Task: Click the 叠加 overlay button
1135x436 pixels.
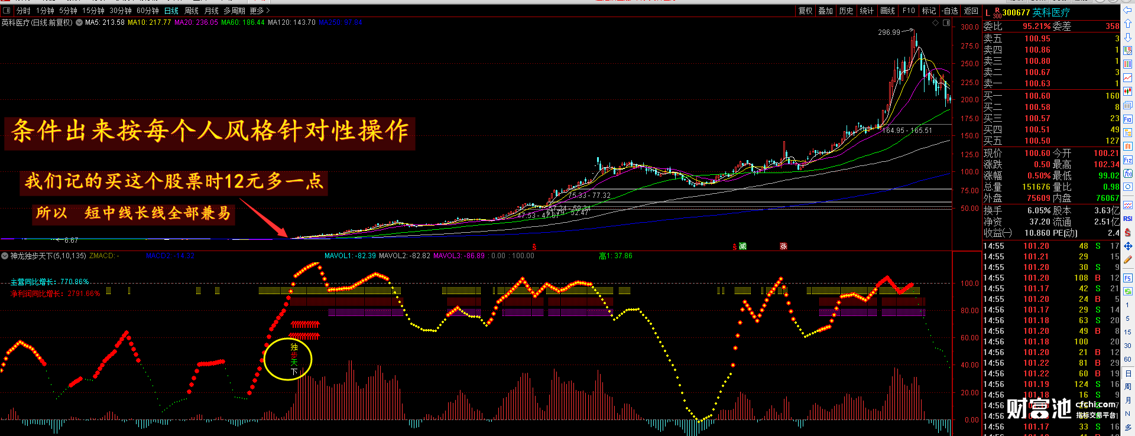Action: (826, 11)
